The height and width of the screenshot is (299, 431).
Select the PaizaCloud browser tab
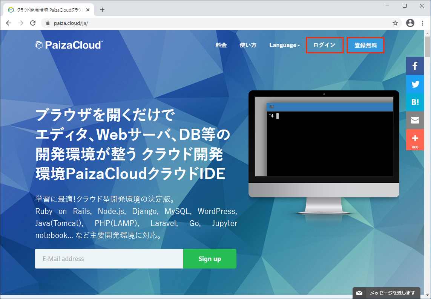point(49,10)
